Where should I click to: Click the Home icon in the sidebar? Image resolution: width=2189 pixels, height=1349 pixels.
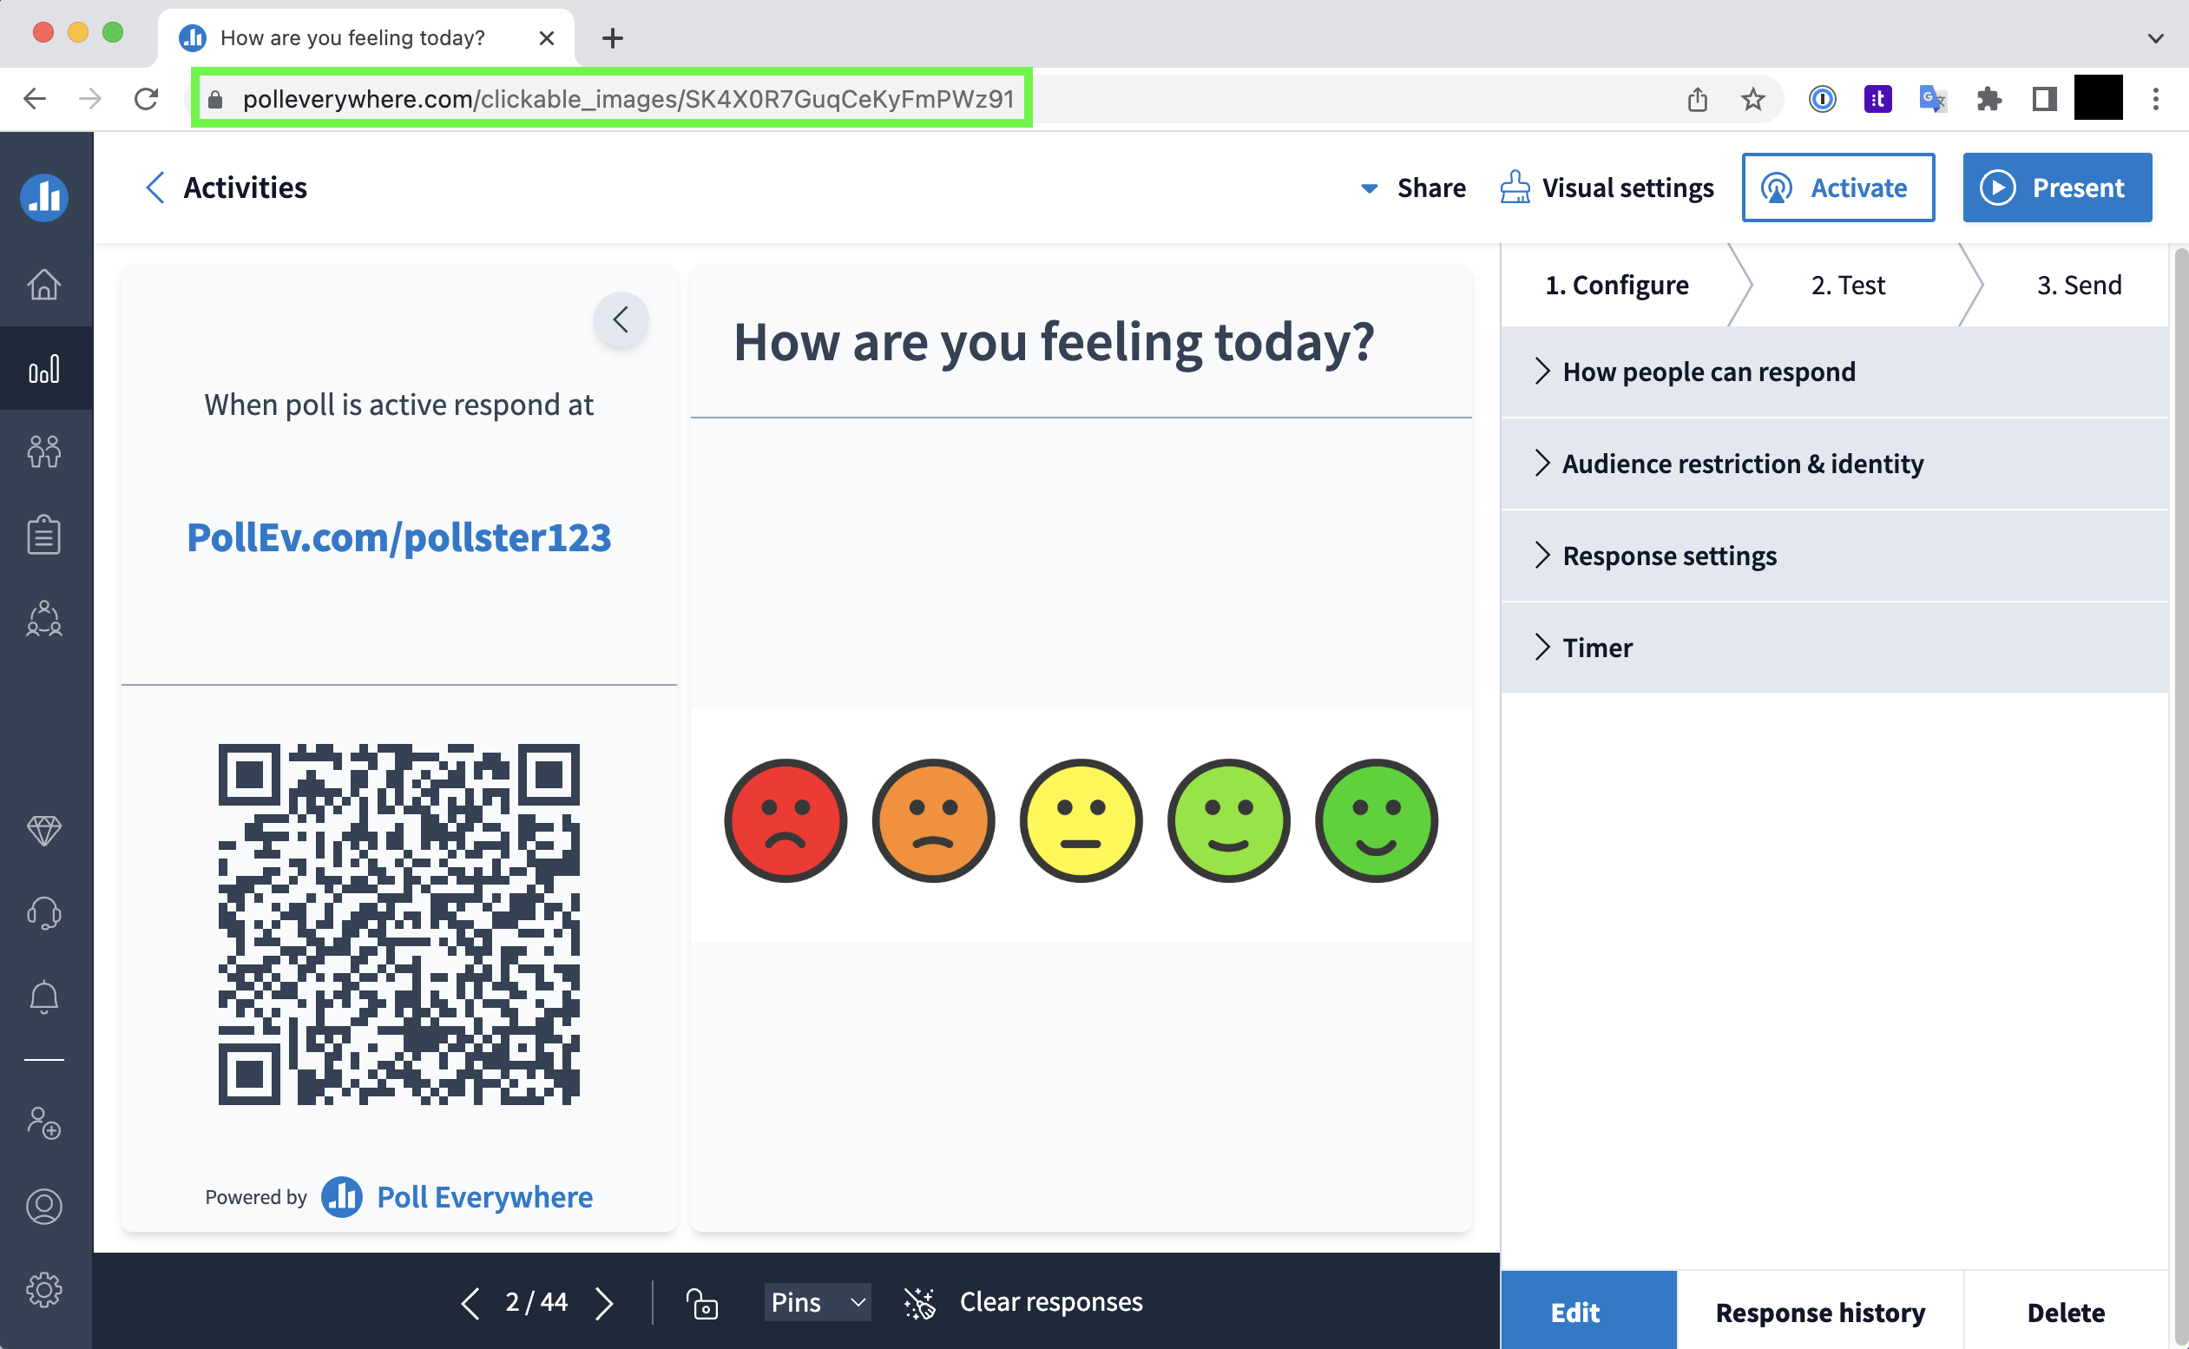[x=44, y=284]
